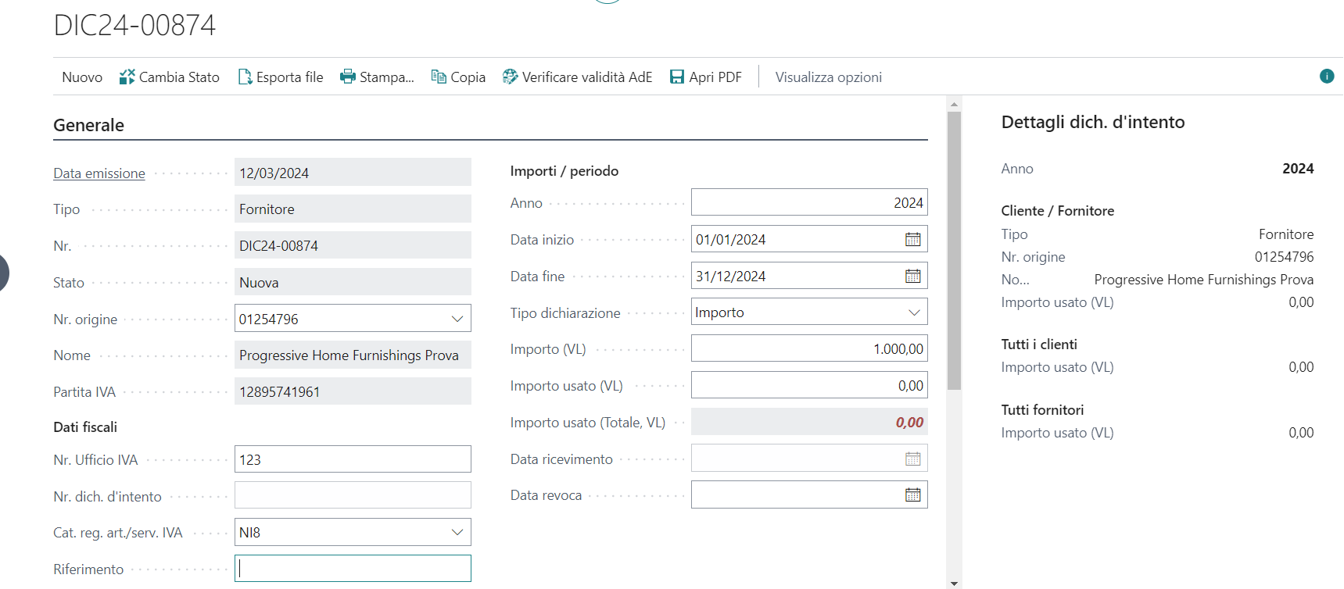
Task: Click the Generale section header
Action: tap(89, 125)
